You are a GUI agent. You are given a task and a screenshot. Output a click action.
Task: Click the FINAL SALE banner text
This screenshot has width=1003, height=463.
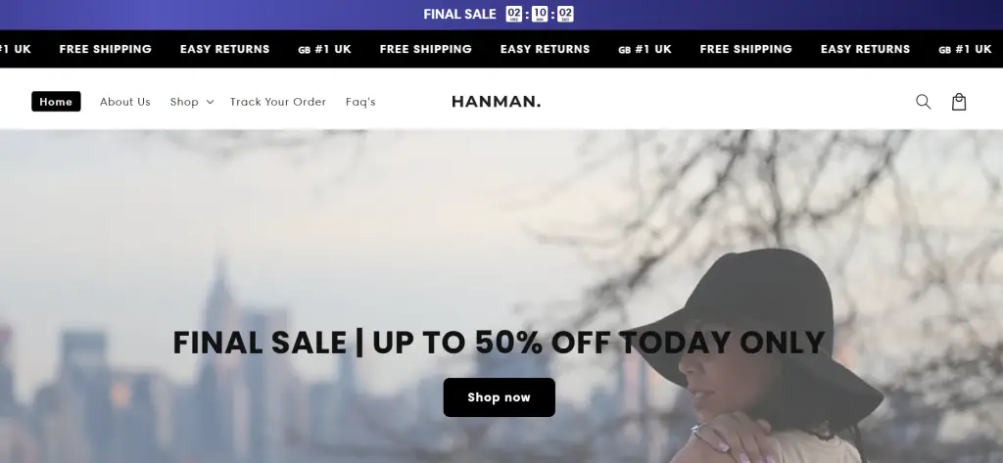(x=460, y=14)
